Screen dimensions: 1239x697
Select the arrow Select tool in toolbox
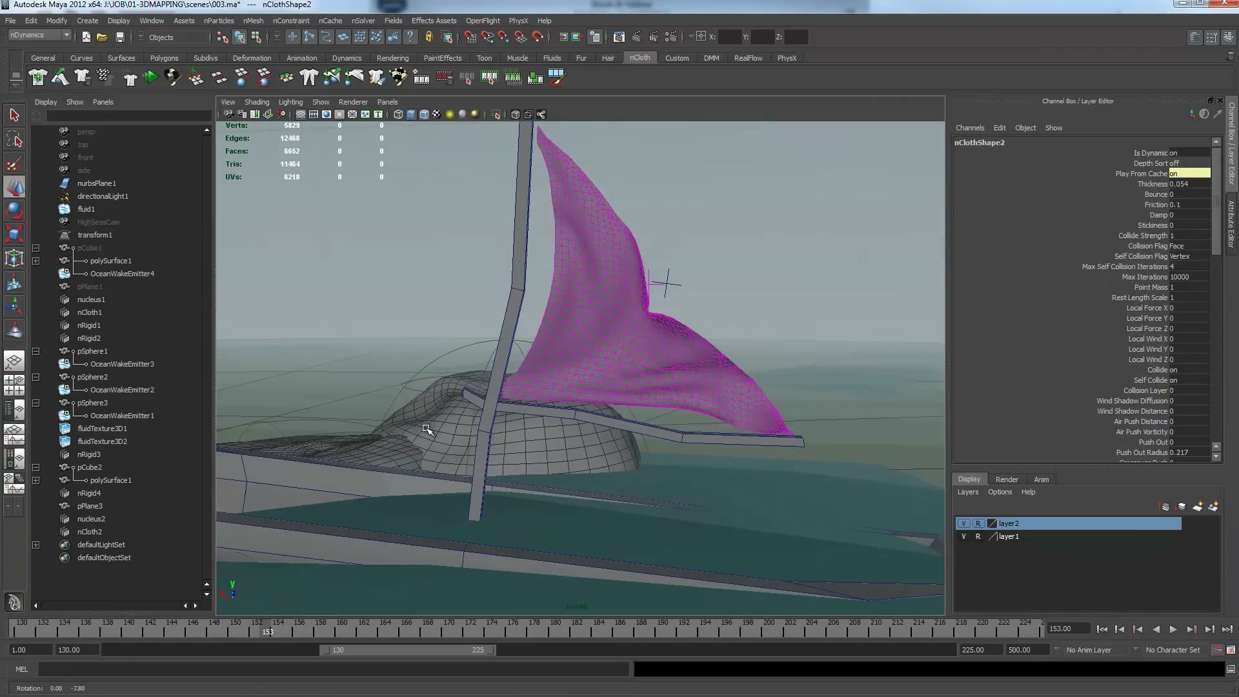[x=14, y=116]
